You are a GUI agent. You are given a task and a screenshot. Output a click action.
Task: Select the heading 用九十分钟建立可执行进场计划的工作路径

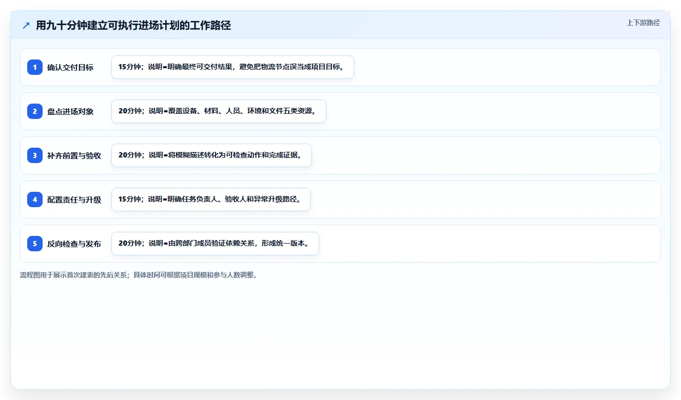pos(133,26)
